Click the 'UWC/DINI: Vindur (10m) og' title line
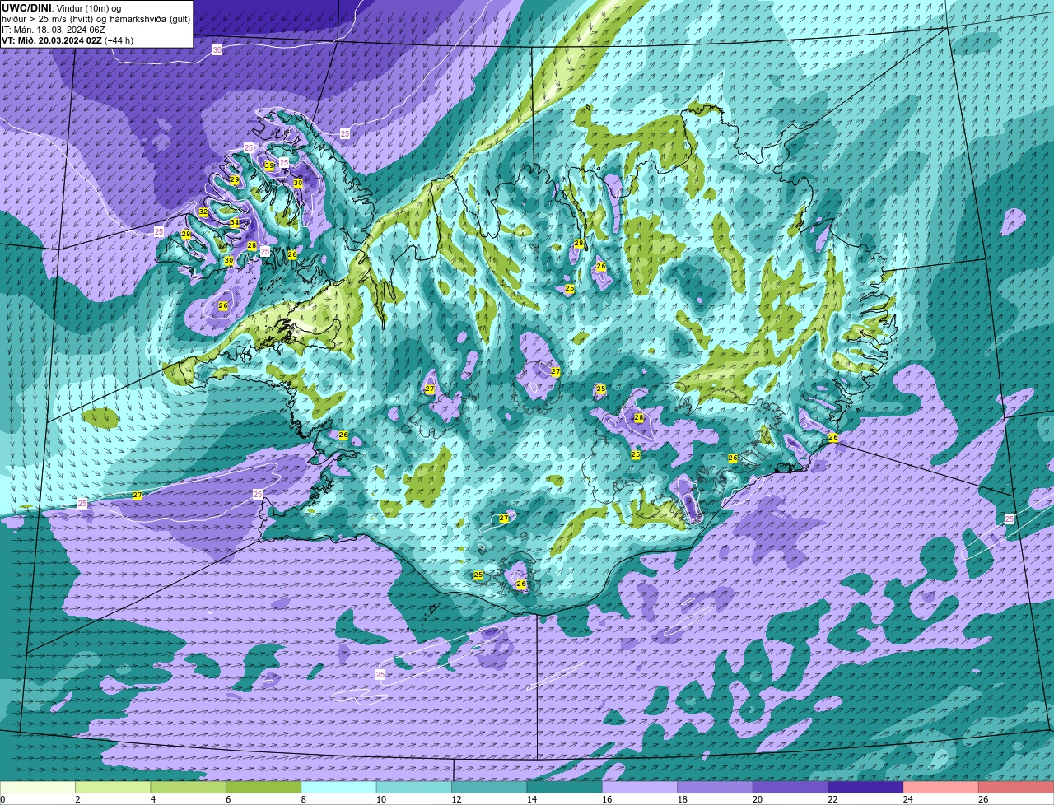This screenshot has width=1054, height=805. [62, 8]
